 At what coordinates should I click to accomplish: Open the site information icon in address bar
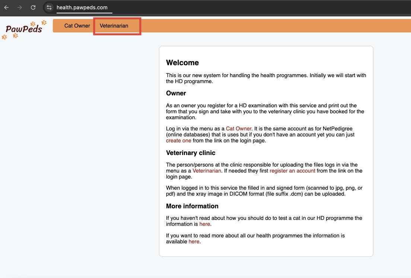[49, 7]
